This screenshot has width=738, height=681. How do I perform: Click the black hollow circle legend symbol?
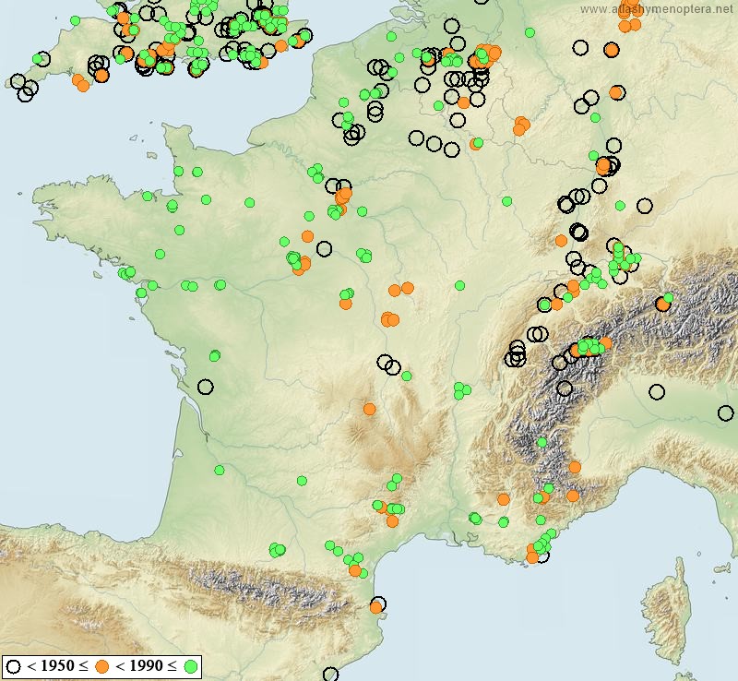click(x=13, y=667)
